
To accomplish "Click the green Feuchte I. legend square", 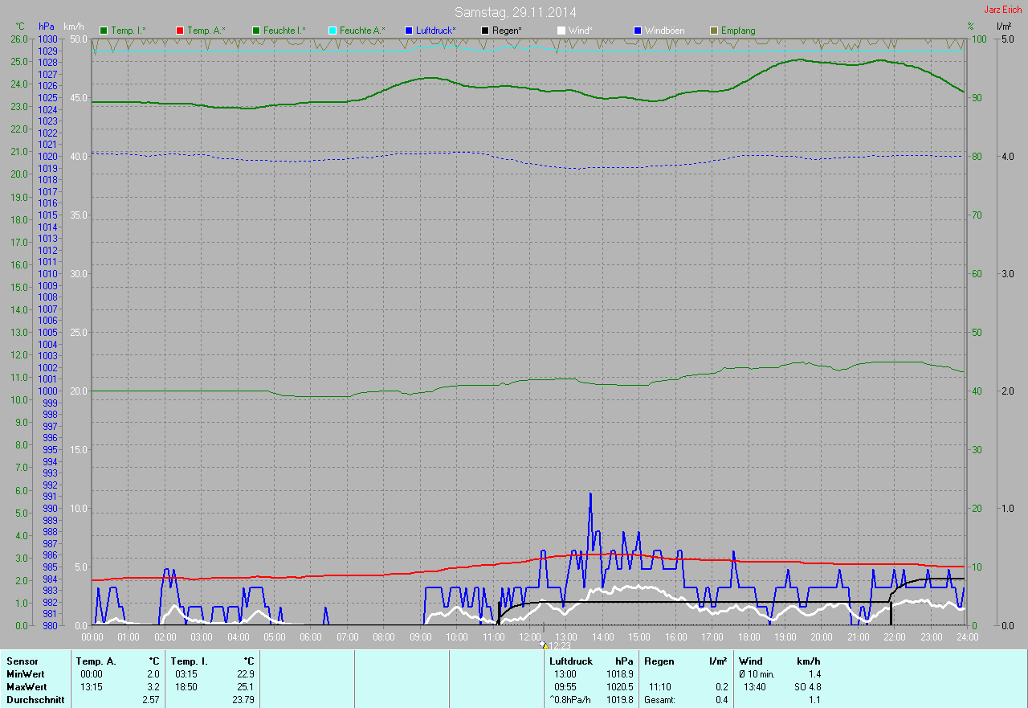I will pyautogui.click(x=256, y=31).
